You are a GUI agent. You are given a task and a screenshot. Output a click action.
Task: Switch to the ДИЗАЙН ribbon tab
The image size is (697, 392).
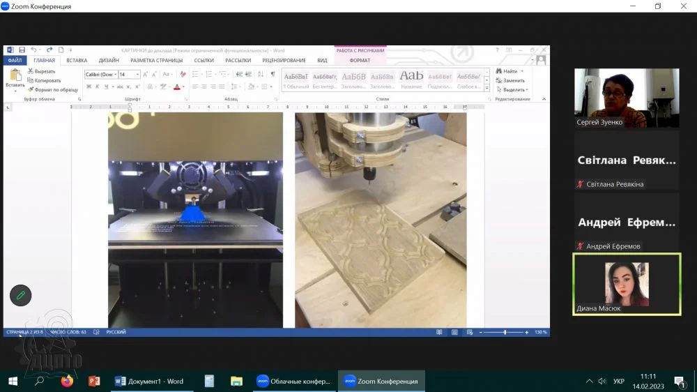point(109,61)
